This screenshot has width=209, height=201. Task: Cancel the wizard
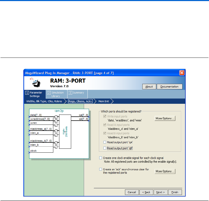tap(132, 192)
